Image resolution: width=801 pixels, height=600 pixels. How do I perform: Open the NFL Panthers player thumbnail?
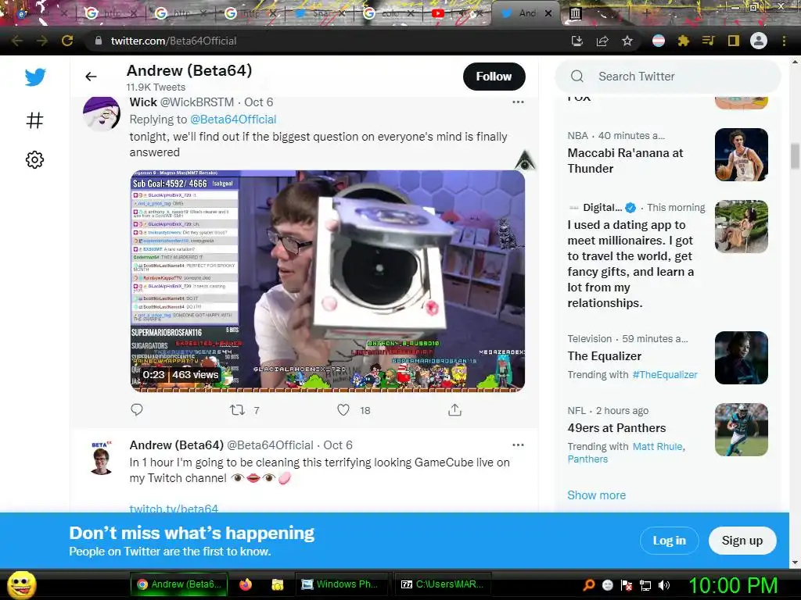pyautogui.click(x=742, y=430)
